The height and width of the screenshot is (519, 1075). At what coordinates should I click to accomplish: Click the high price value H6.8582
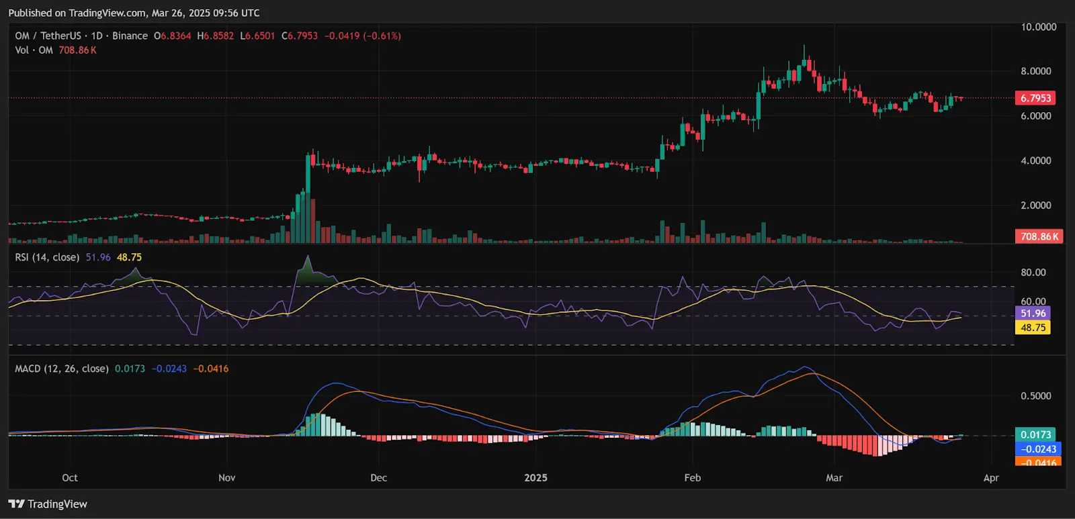point(216,36)
